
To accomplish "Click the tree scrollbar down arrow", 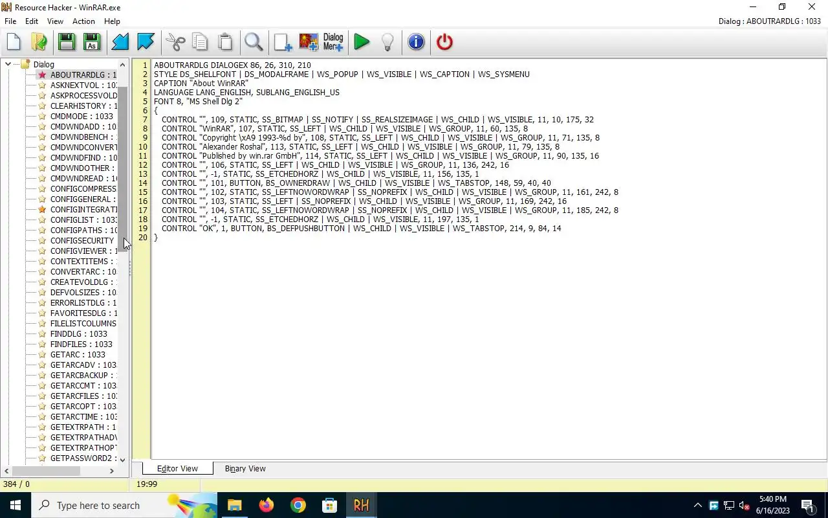I will pyautogui.click(x=123, y=460).
